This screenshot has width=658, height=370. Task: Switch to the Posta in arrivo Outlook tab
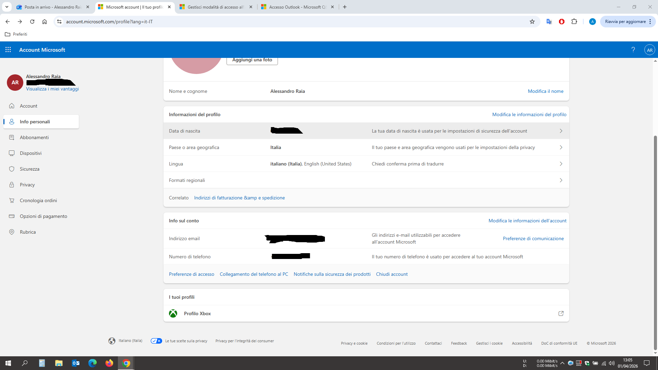coord(53,7)
